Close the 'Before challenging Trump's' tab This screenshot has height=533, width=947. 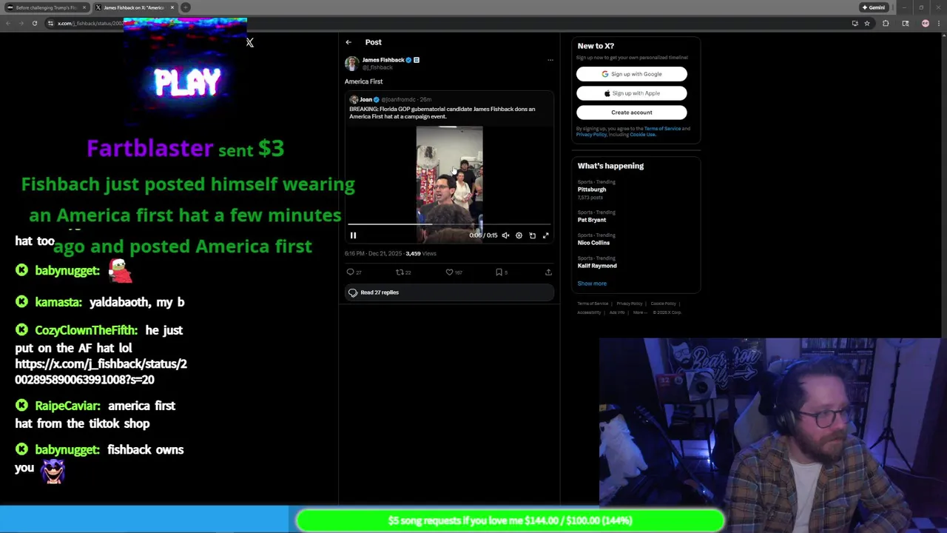[84, 7]
